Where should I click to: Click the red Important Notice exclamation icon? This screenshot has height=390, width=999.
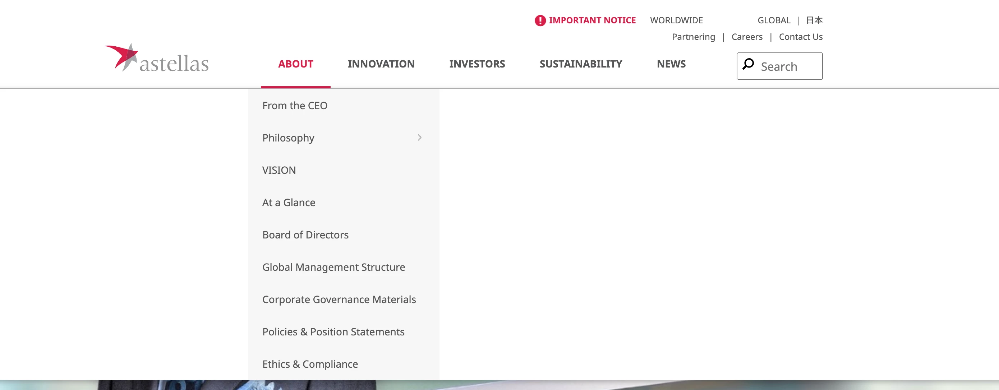pos(540,20)
